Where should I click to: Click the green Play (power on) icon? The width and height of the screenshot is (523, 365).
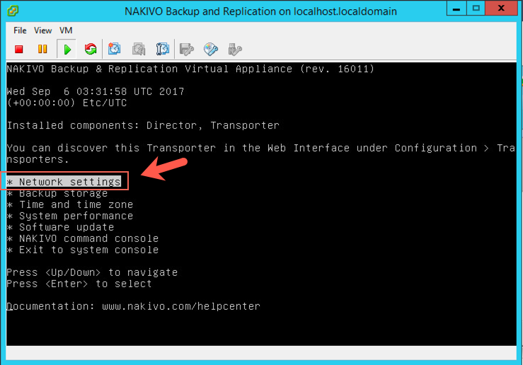[x=67, y=50]
